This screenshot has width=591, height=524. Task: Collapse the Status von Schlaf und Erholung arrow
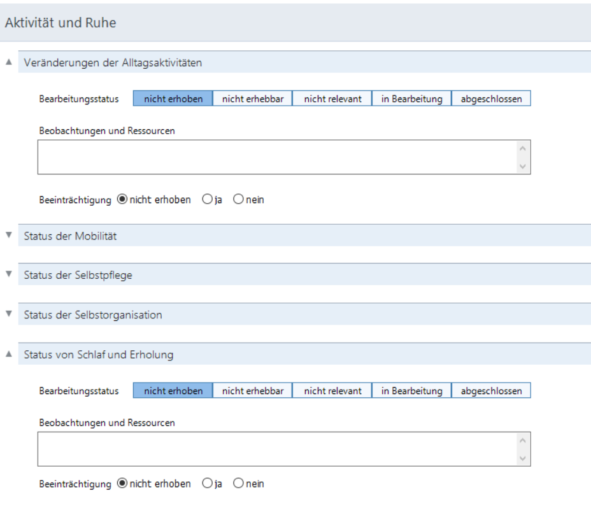pos(9,354)
